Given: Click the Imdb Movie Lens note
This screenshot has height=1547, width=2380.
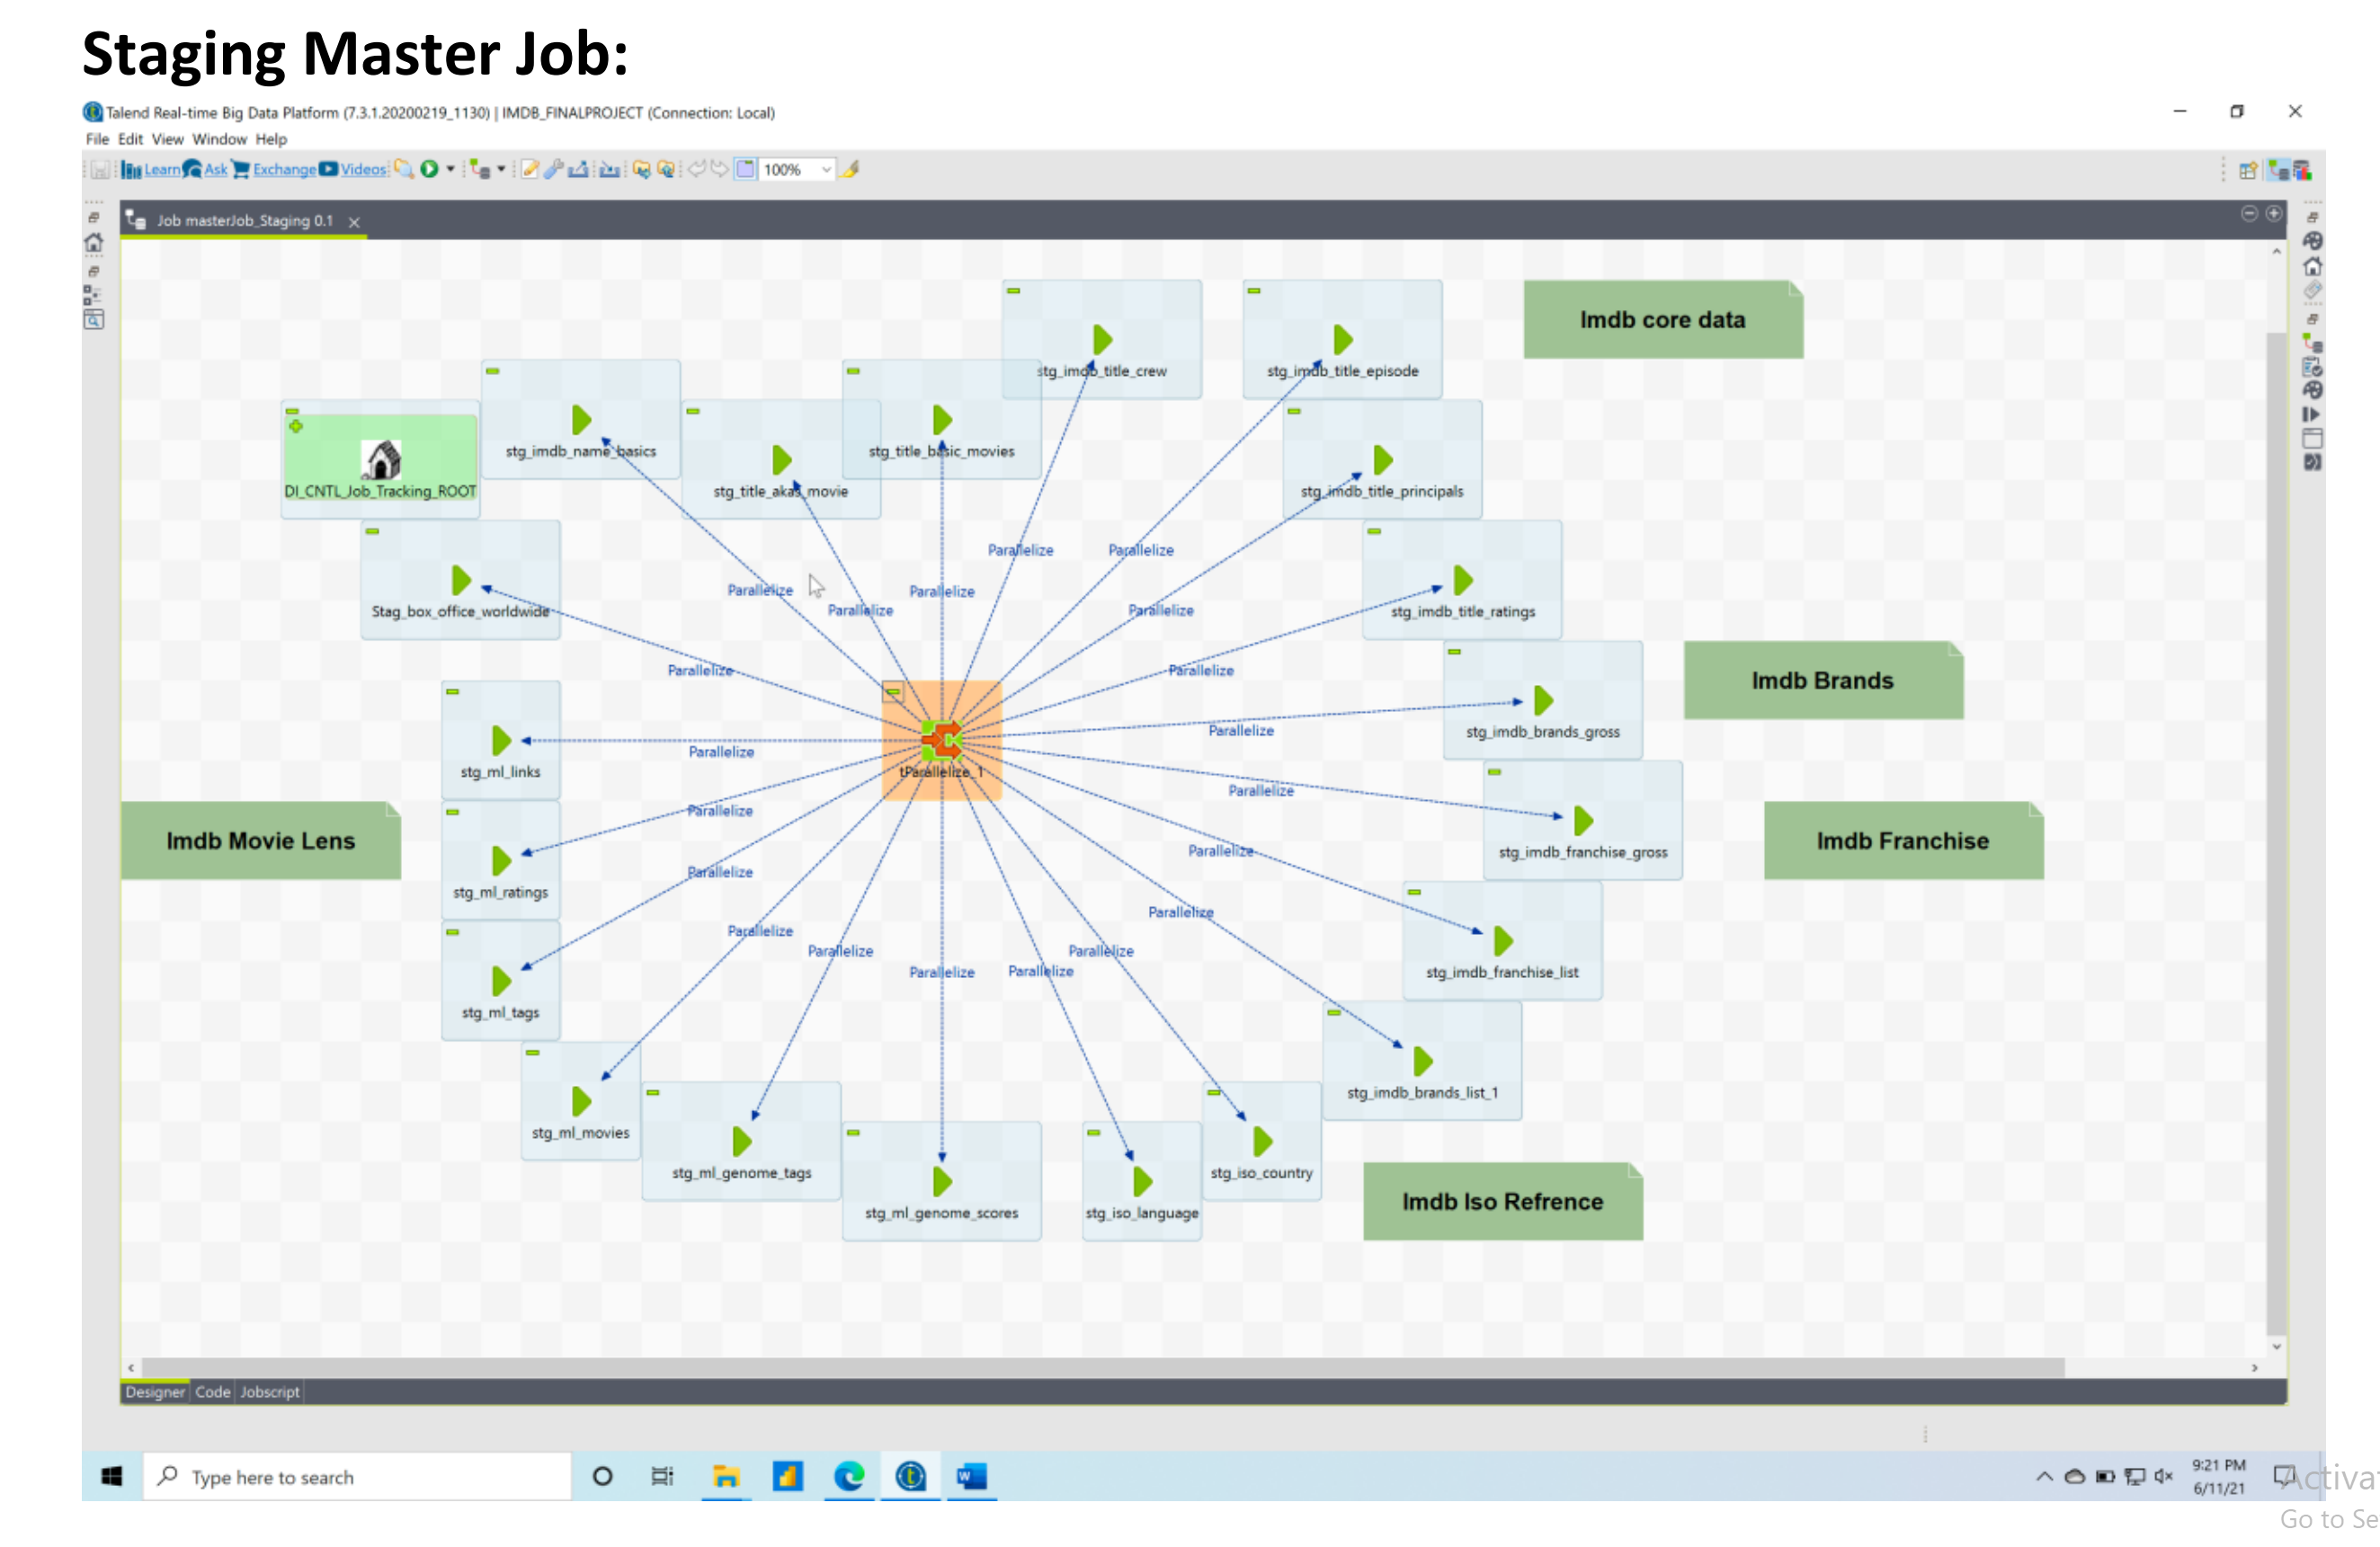Looking at the screenshot, I should click(x=261, y=841).
